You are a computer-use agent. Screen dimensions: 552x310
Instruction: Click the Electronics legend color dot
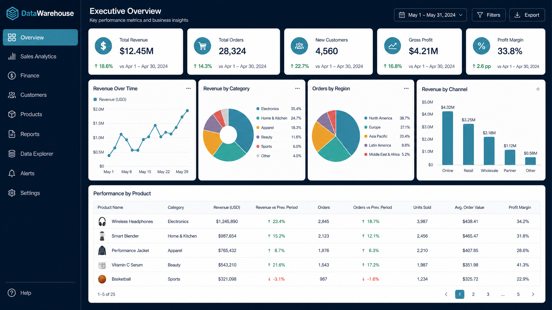258,109
